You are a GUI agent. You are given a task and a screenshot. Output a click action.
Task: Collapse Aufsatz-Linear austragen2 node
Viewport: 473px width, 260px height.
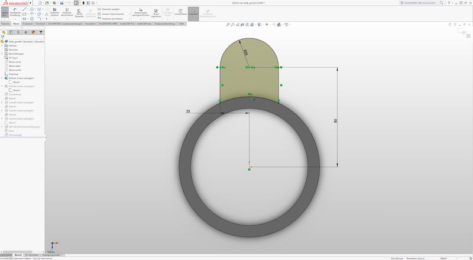coord(2,86)
